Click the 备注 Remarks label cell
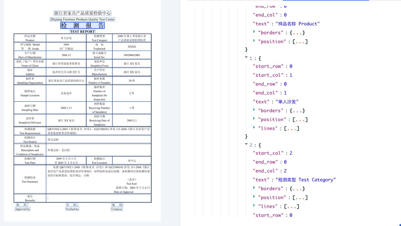Image resolution: width=401 pixels, height=226 pixels. click(x=30, y=198)
